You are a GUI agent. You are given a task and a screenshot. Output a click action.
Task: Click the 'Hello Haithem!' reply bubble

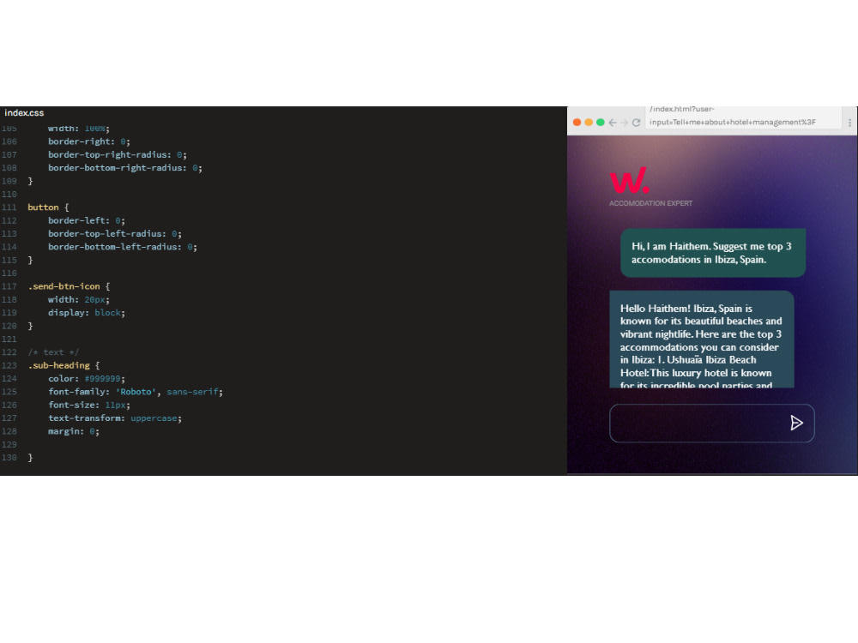pos(702,340)
